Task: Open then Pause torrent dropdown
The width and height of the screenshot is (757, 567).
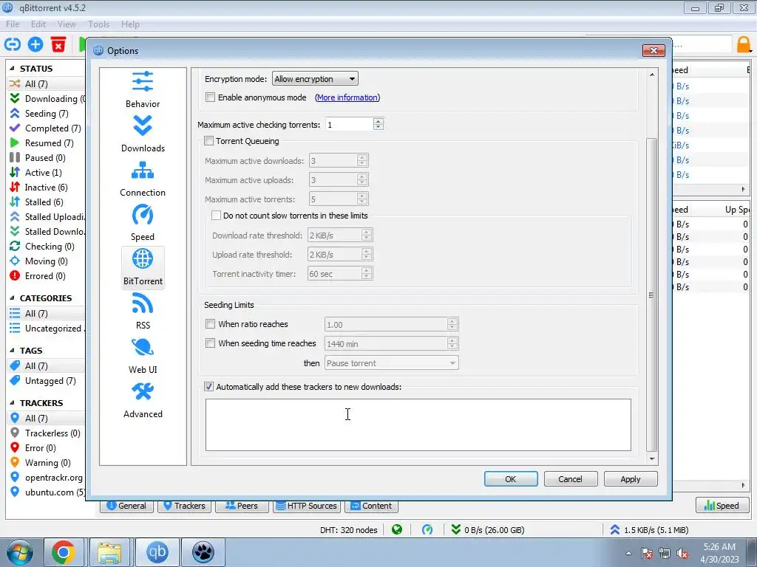Action: click(x=392, y=363)
